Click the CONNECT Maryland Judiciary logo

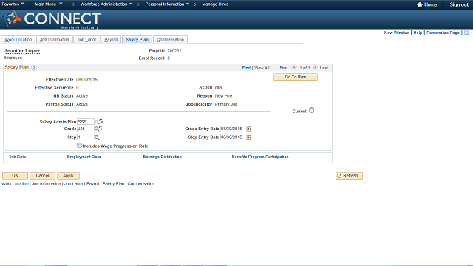[x=51, y=19]
